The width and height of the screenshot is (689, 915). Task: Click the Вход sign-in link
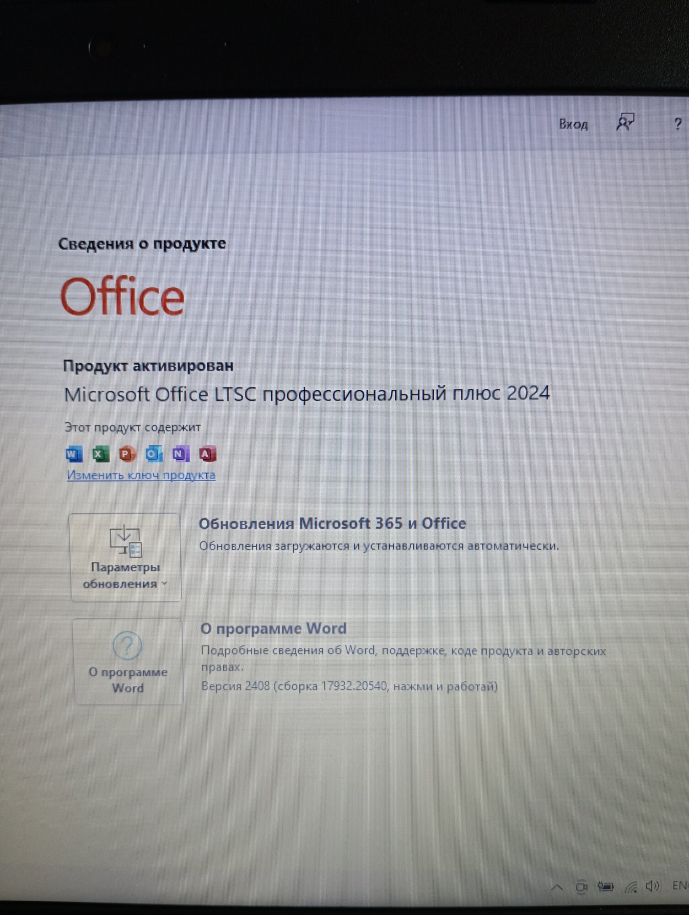coord(573,124)
